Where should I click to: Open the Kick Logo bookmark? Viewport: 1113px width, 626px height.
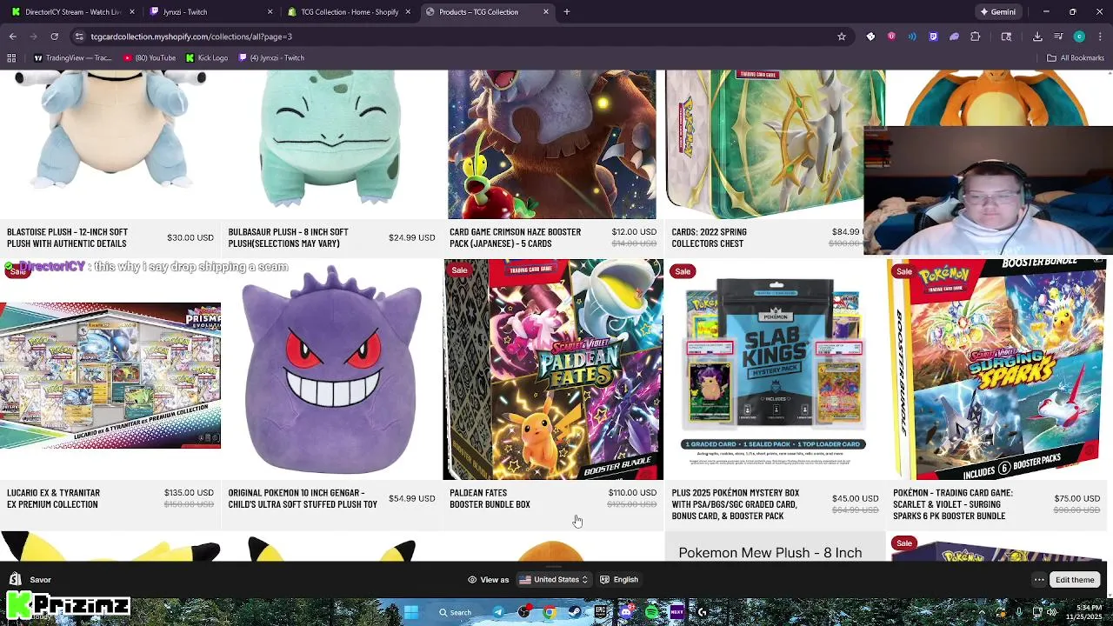point(206,58)
